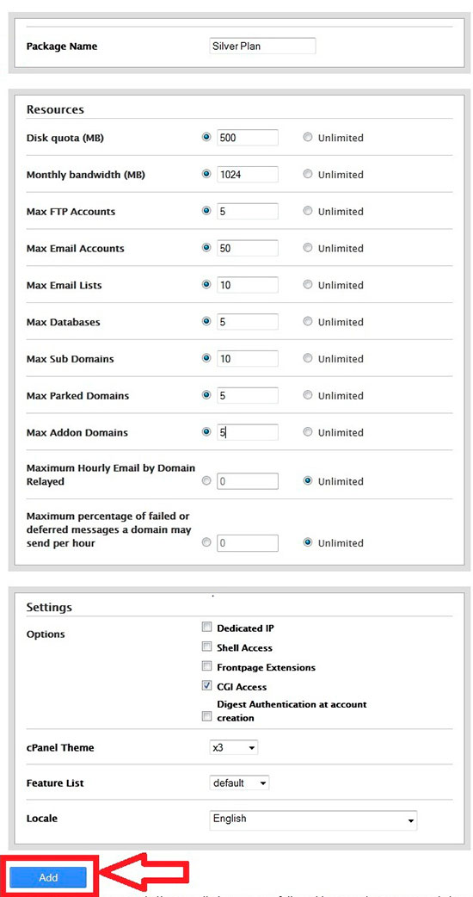The image size is (473, 897).
Task: Open the Locale English dropdown
Action: click(314, 820)
